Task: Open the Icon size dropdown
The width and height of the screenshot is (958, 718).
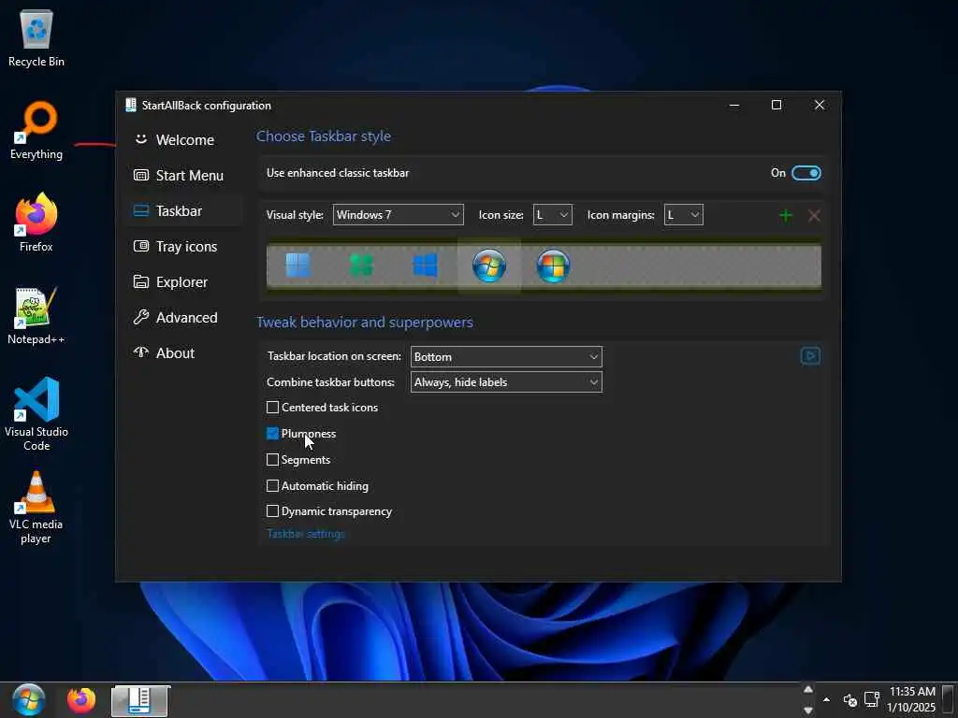Action: pos(552,215)
